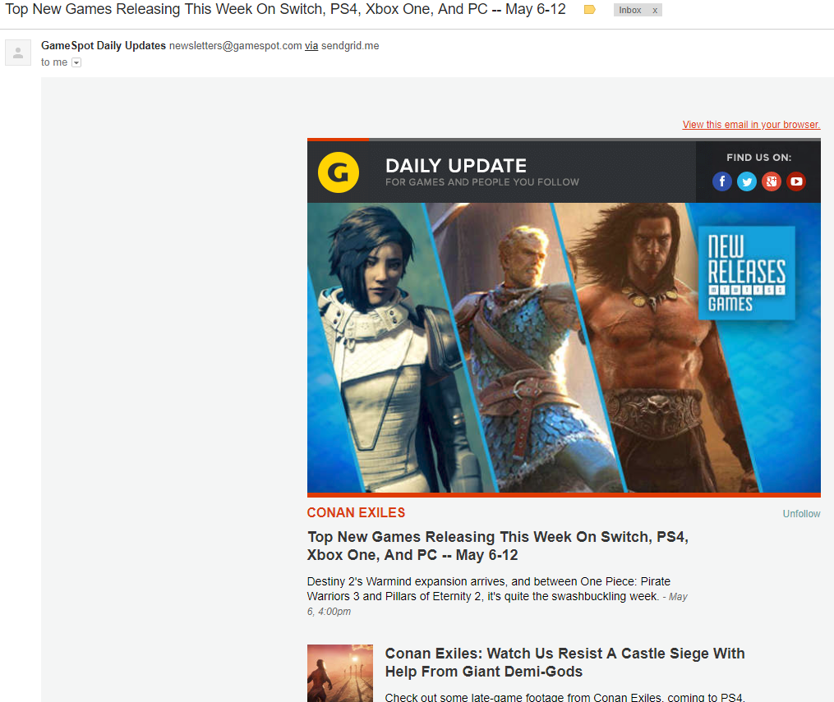Click the newsletters@gamespot.com sender address
Viewport: 834px width, 702px height.
(x=236, y=46)
